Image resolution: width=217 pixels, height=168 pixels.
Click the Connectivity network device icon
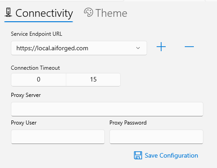pyautogui.click(x=8, y=12)
